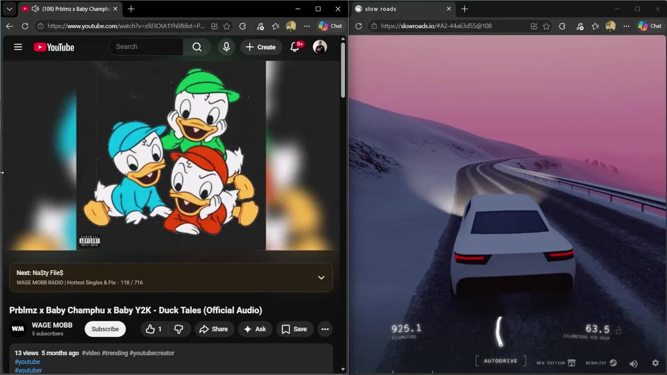Subscribe to WAGE MOBB channel
The height and width of the screenshot is (375, 667).
click(105, 329)
